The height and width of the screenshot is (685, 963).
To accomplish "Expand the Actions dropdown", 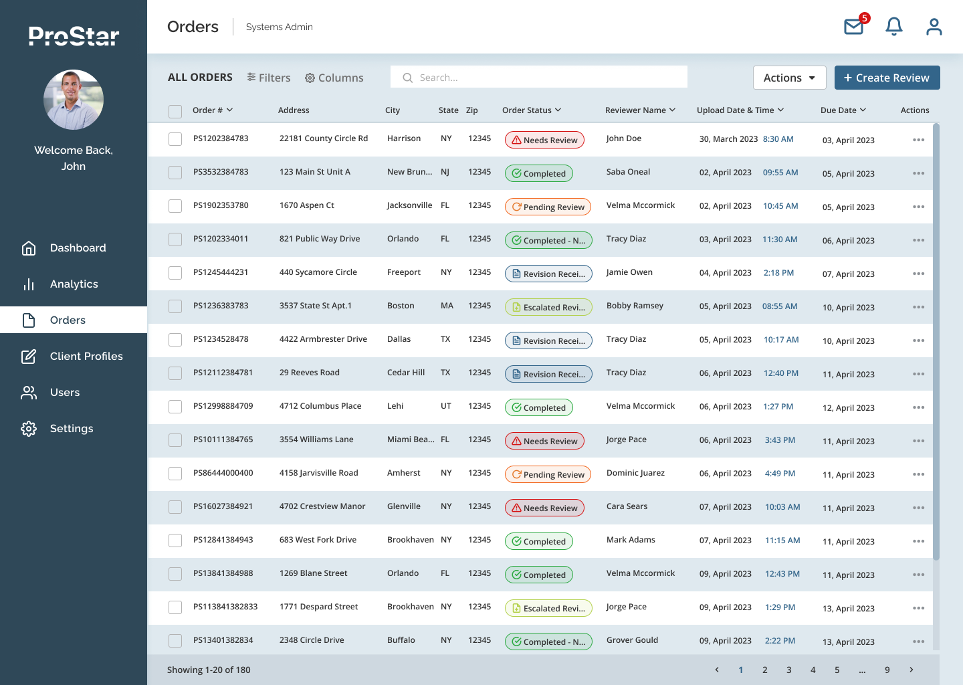I will pyautogui.click(x=789, y=78).
